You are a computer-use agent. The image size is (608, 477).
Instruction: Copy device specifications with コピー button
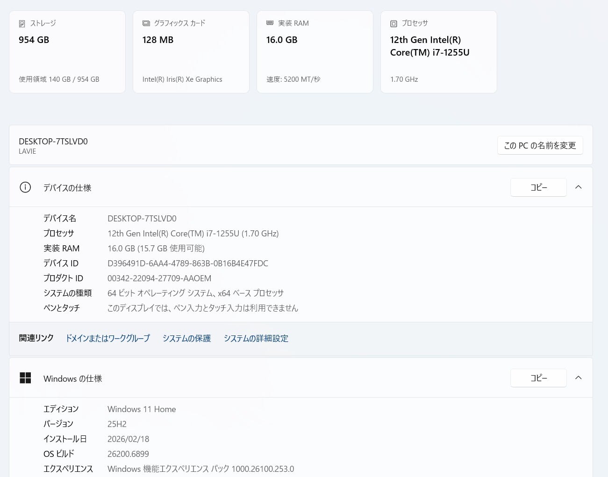coord(538,187)
